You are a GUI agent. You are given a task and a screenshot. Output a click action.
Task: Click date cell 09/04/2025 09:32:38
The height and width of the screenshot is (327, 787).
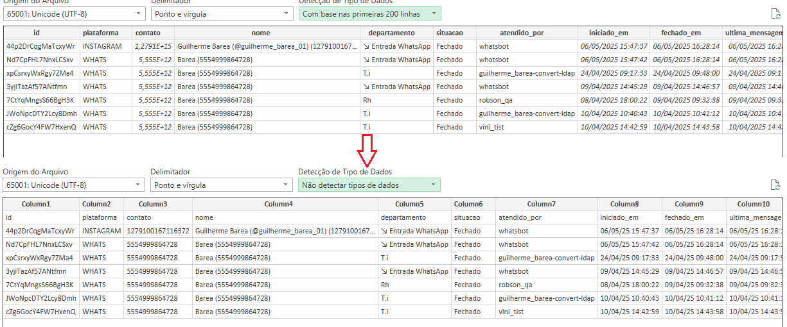686,100
